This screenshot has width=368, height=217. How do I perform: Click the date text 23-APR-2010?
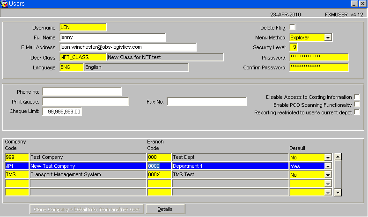[x=286, y=15]
